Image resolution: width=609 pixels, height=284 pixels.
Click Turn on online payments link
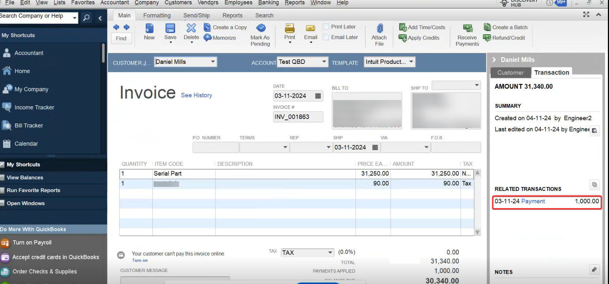(x=140, y=260)
